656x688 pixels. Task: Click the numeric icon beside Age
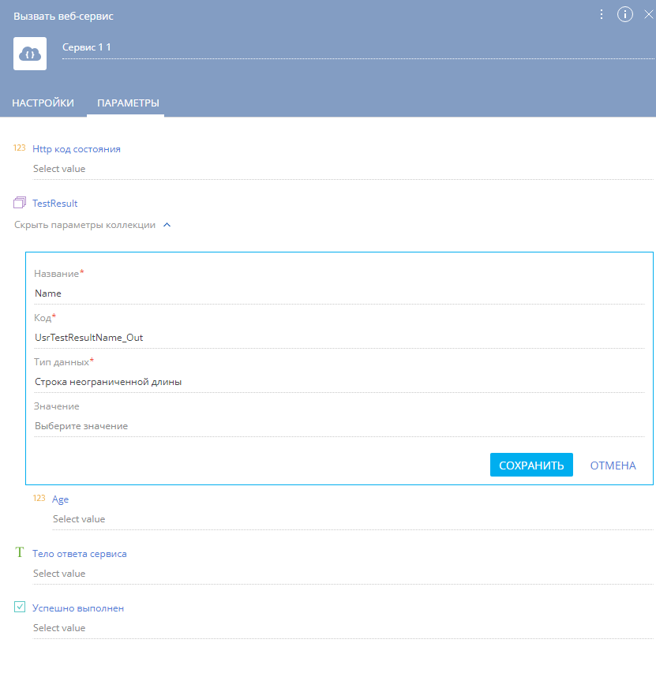coord(39,498)
